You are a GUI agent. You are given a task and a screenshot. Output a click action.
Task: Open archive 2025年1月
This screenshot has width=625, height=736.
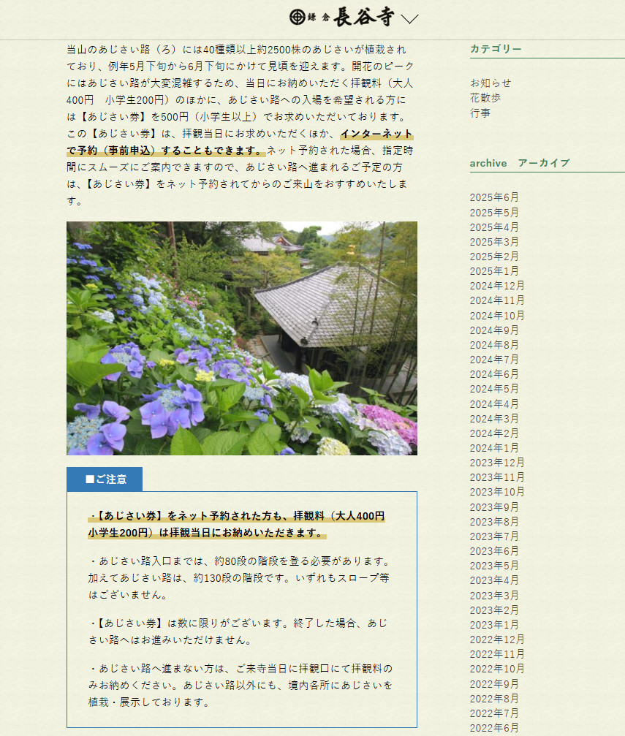tap(494, 271)
